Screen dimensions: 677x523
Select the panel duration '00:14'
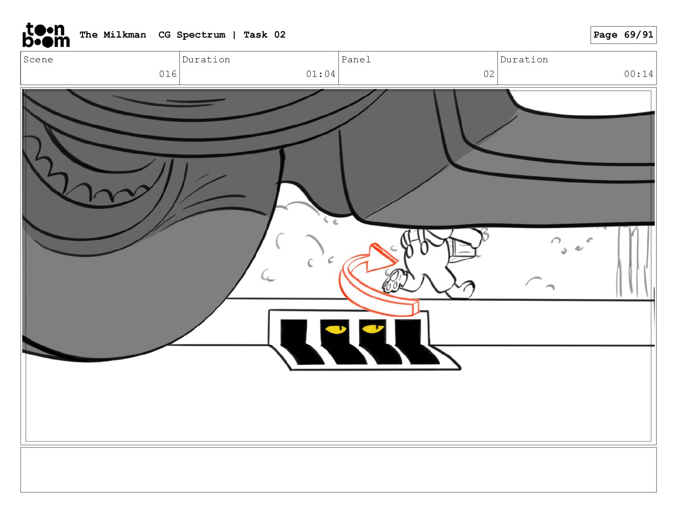point(639,74)
